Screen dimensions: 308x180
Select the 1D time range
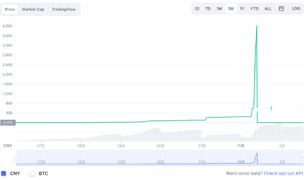tap(197, 9)
